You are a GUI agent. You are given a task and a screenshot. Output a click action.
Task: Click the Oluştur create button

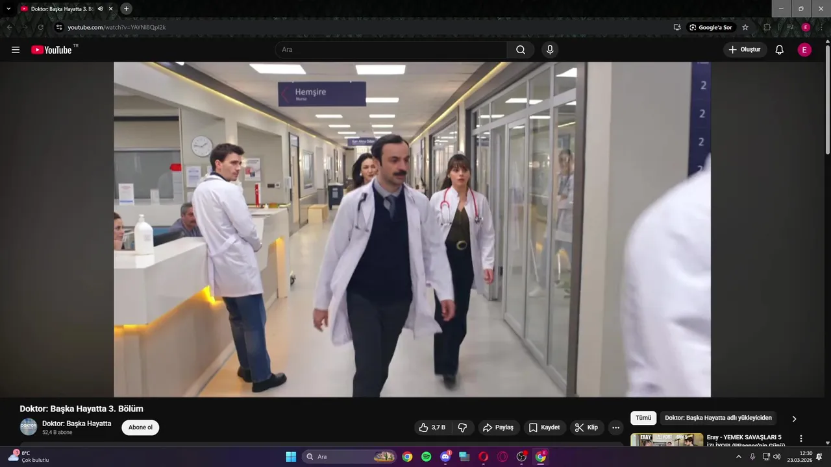click(x=745, y=50)
